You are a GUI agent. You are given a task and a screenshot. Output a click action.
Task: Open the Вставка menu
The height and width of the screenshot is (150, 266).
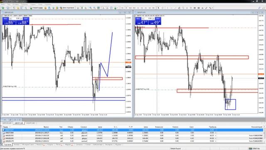tap(16, 5)
